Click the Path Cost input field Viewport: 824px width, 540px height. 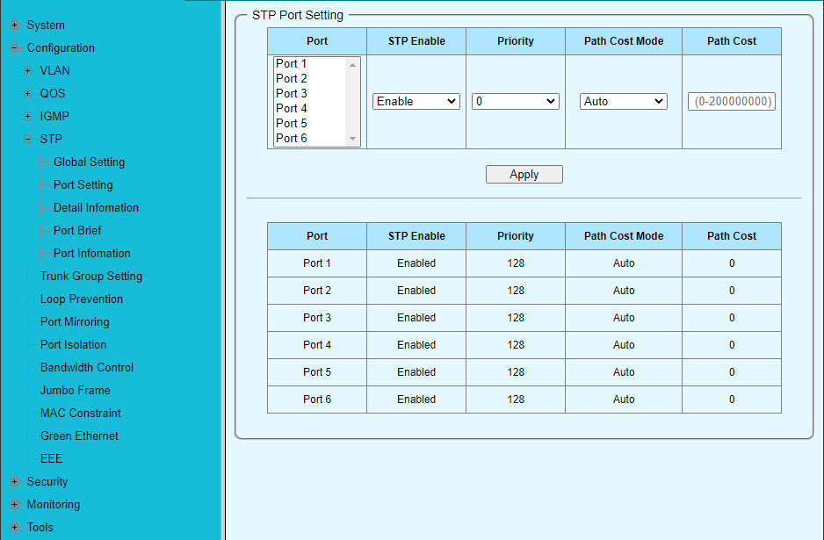732,102
